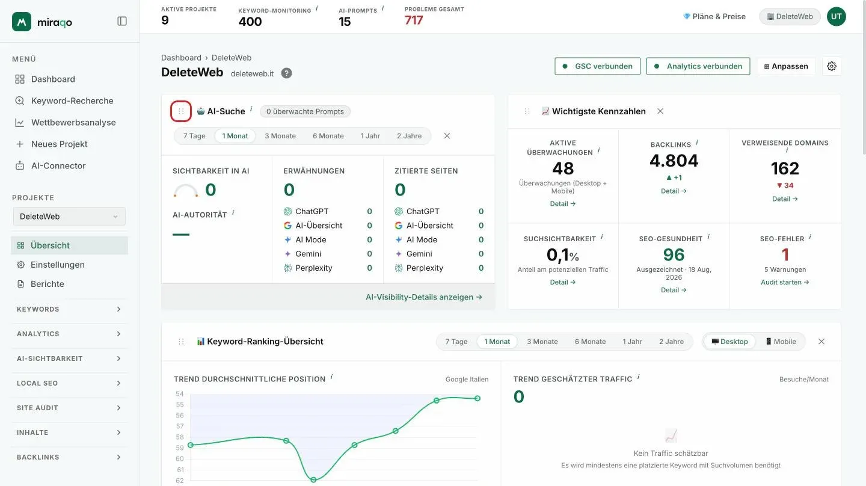Click the info icon beside SEO-Gesundheit
The width and height of the screenshot is (866, 486).
tap(708, 237)
